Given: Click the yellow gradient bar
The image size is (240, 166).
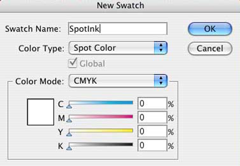Looking at the screenshot, I should click(x=101, y=131).
